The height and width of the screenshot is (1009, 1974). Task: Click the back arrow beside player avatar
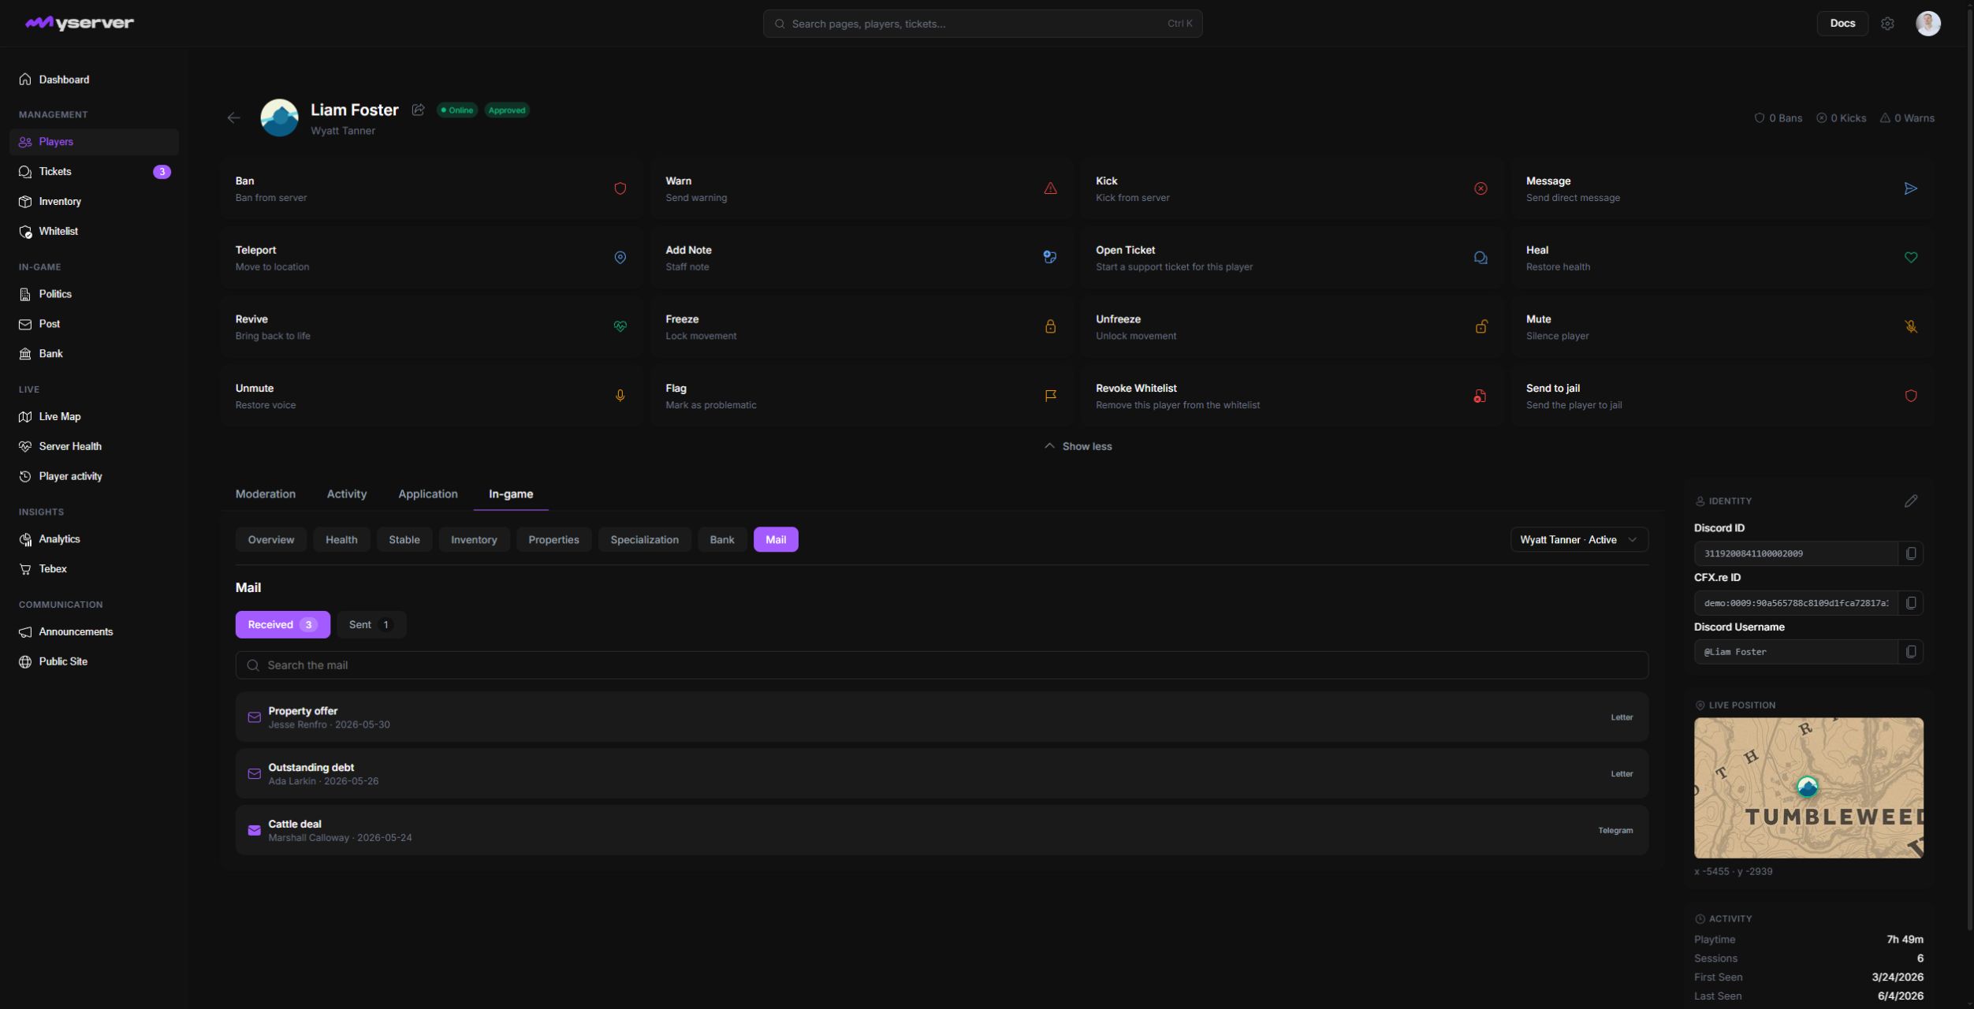[233, 117]
